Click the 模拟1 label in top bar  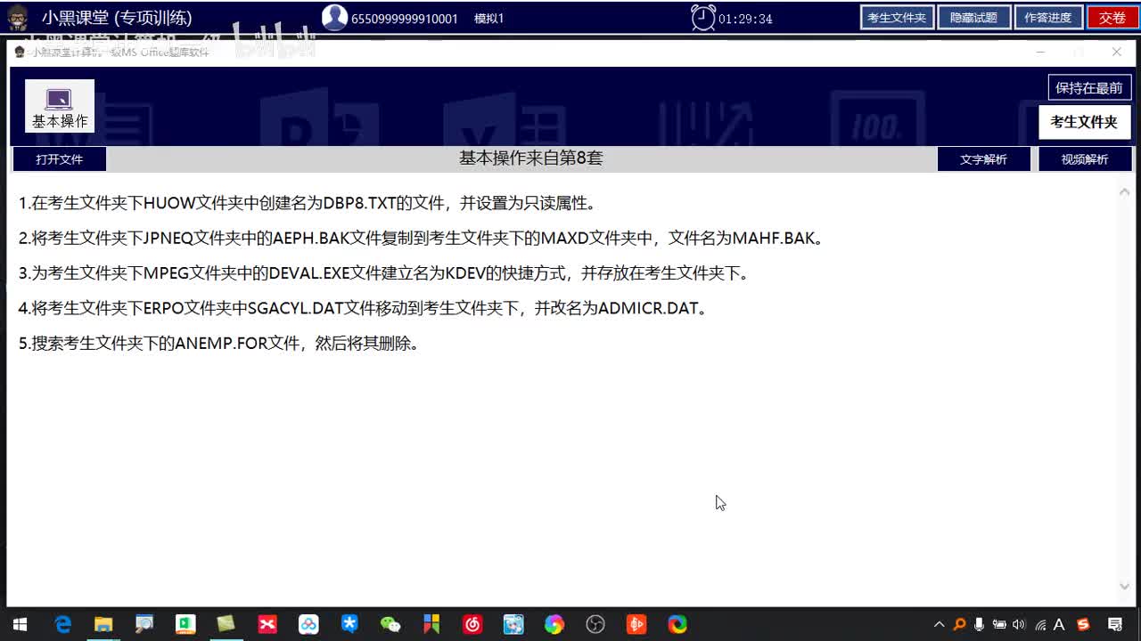click(x=489, y=19)
